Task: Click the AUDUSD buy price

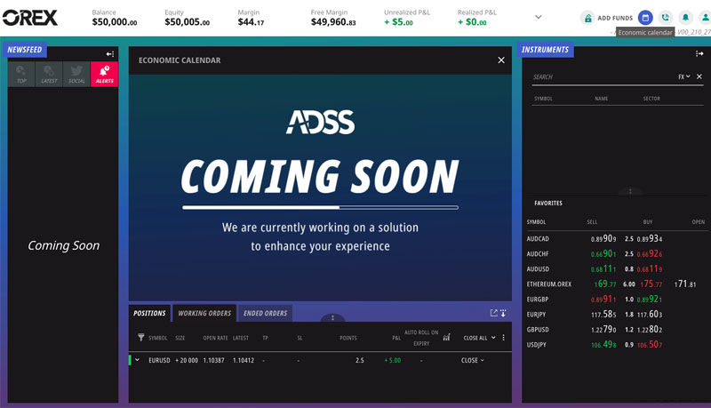Action: pyautogui.click(x=650, y=268)
